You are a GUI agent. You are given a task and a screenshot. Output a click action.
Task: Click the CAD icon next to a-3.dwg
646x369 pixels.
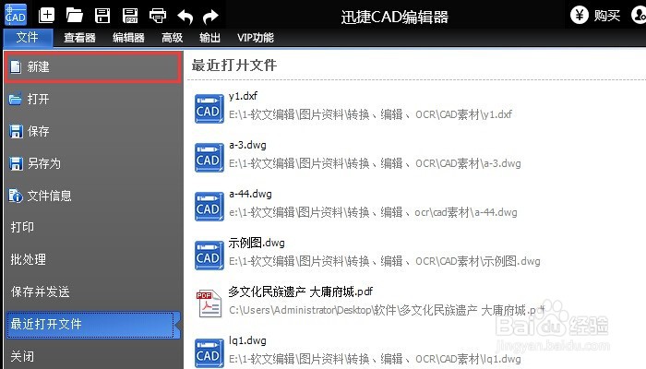pyautogui.click(x=209, y=158)
